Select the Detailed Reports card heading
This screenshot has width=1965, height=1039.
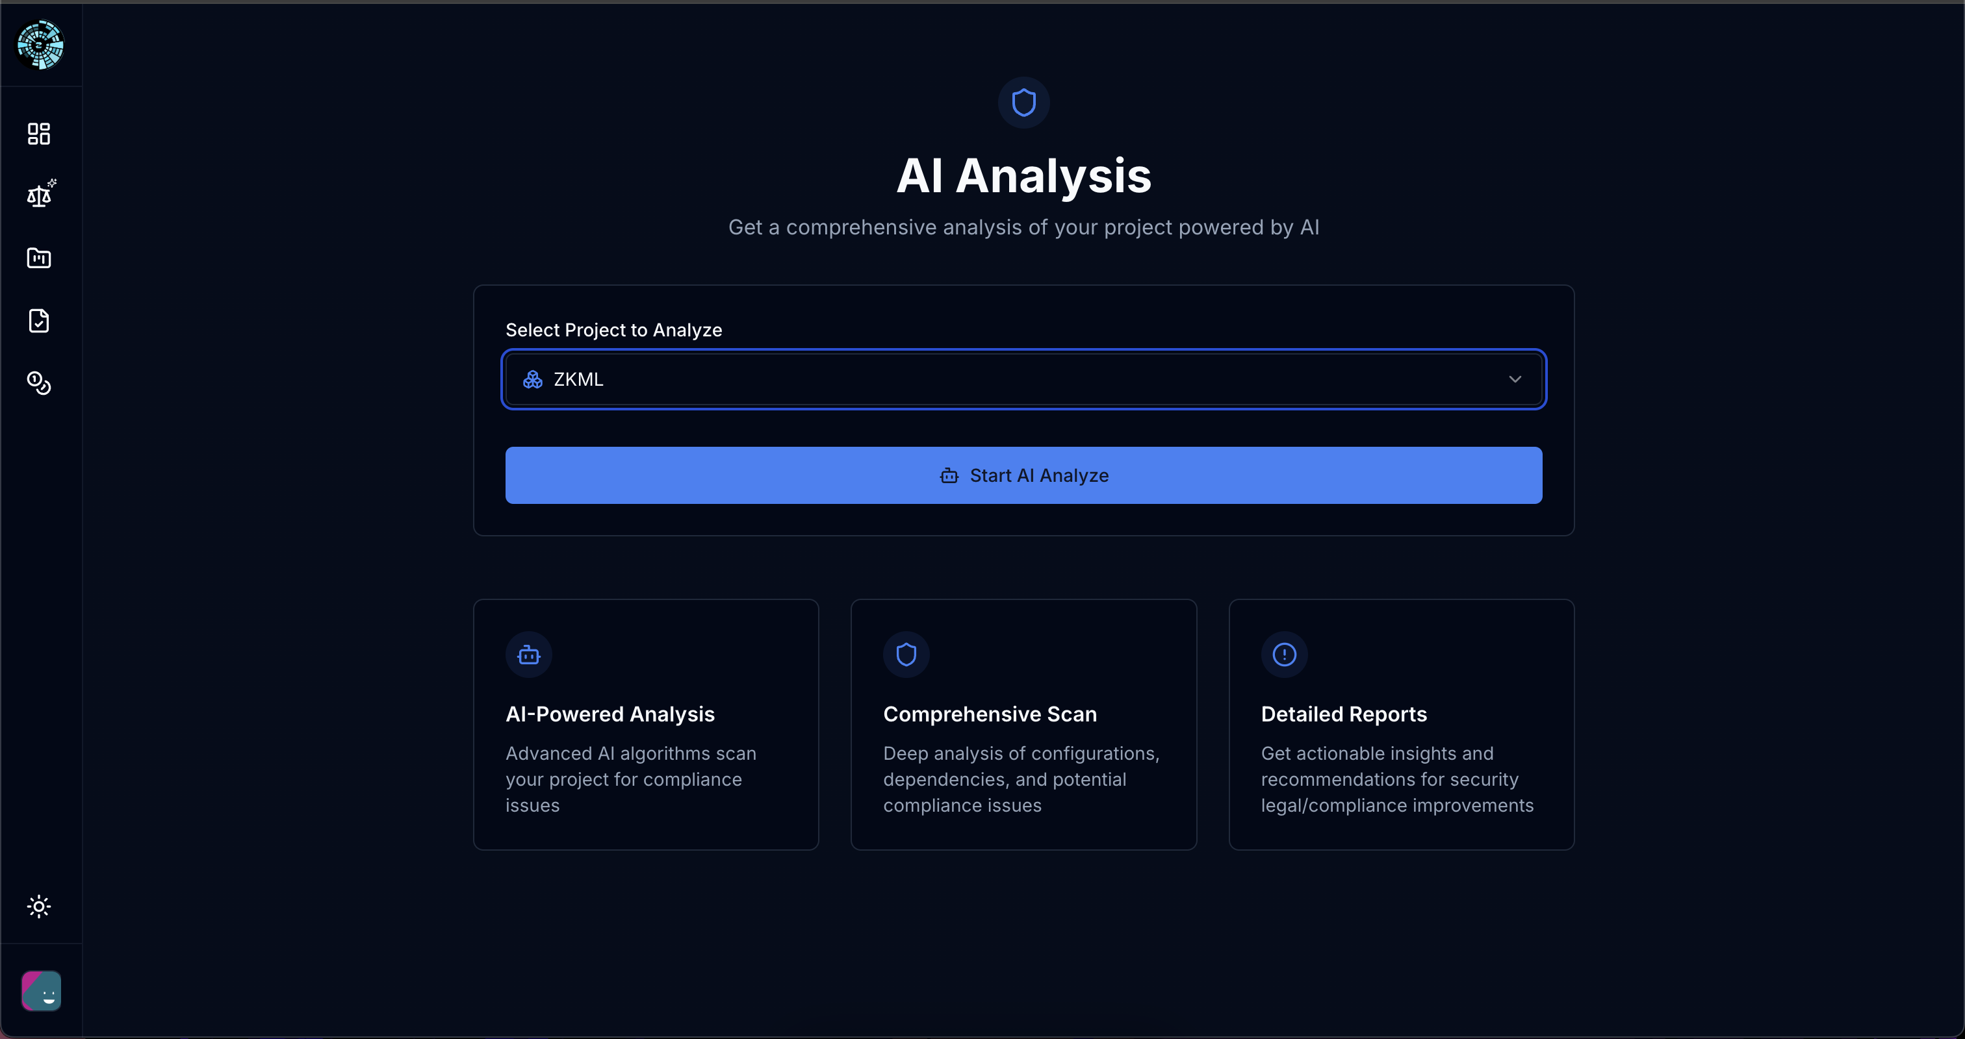(x=1344, y=714)
